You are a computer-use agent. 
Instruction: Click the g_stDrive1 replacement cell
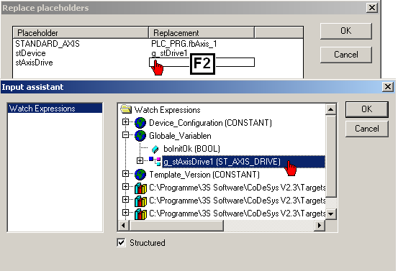169,53
